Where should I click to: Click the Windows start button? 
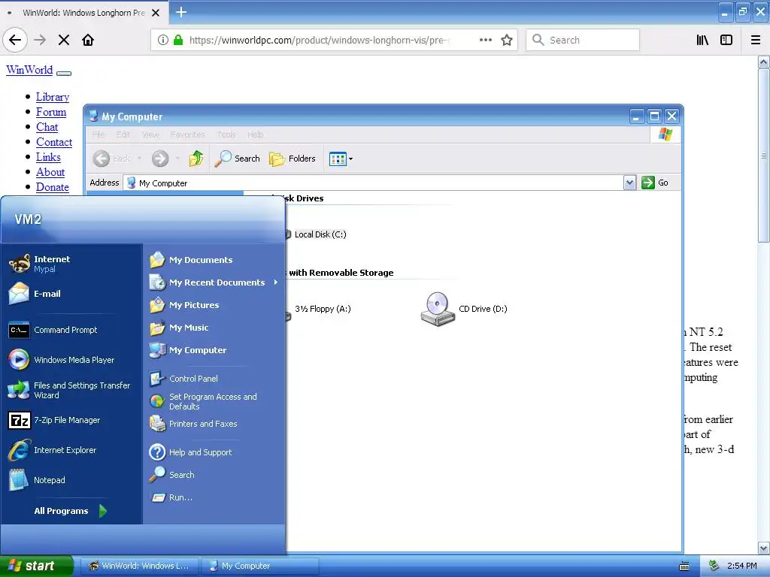point(36,566)
